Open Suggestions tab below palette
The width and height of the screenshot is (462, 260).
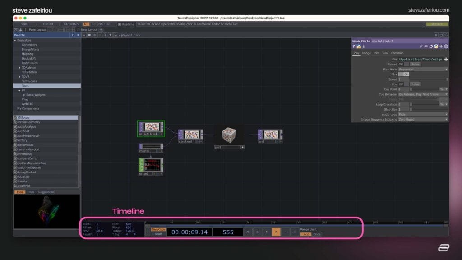coord(46,192)
